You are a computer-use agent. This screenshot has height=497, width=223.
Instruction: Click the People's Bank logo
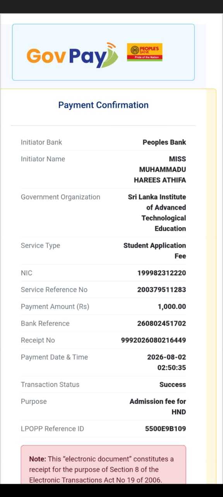click(145, 52)
